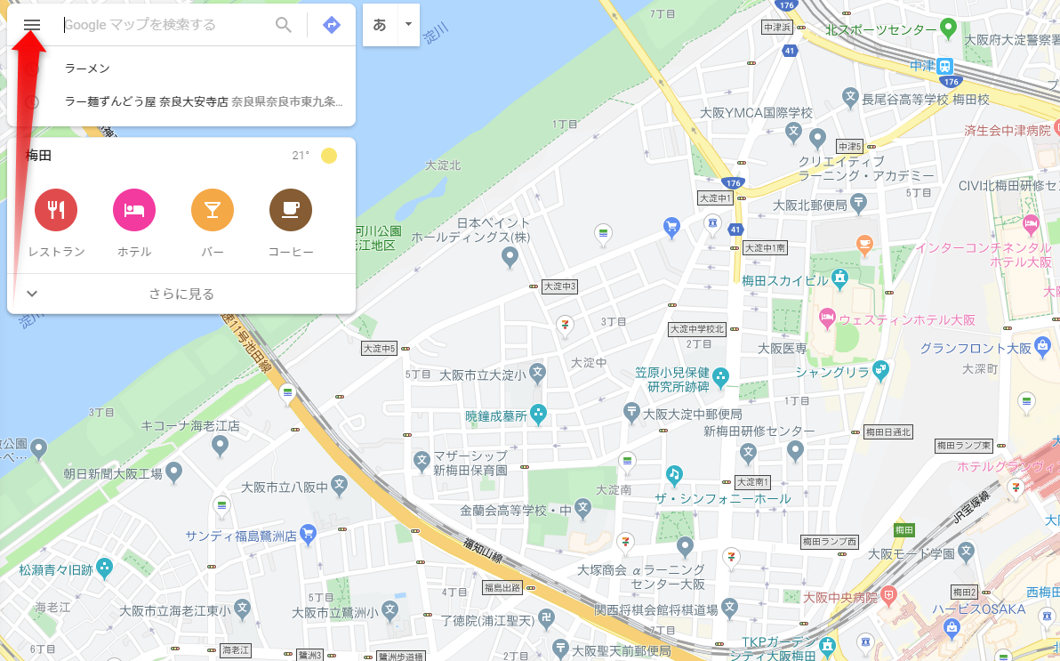Click the 梅田スカイビル landmark pin

pyautogui.click(x=839, y=278)
